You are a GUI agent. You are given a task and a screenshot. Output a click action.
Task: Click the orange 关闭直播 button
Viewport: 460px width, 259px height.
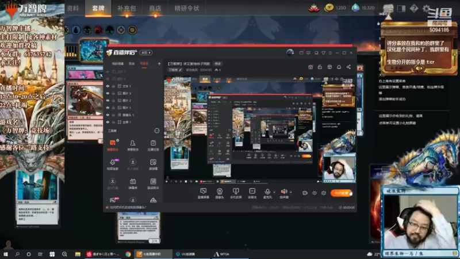click(x=342, y=193)
